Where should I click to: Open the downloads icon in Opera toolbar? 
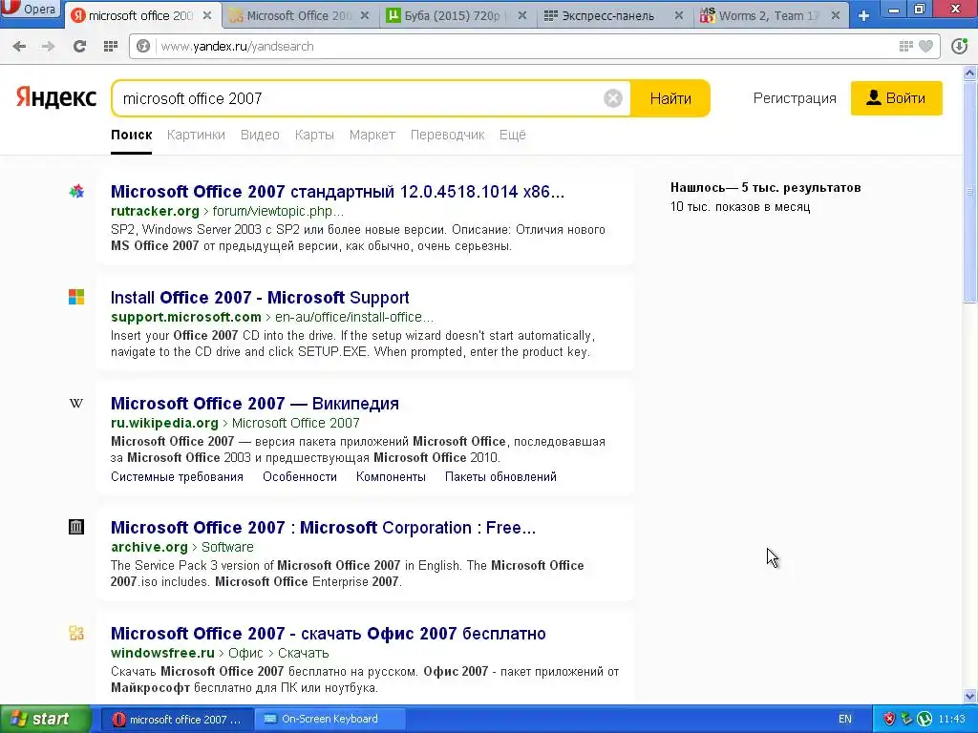(x=959, y=46)
